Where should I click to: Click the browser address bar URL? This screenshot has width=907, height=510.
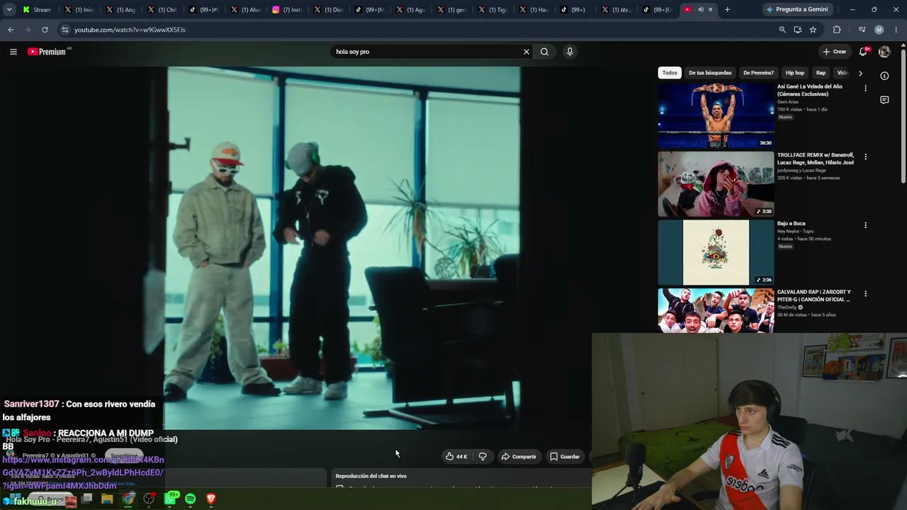pyautogui.click(x=130, y=30)
